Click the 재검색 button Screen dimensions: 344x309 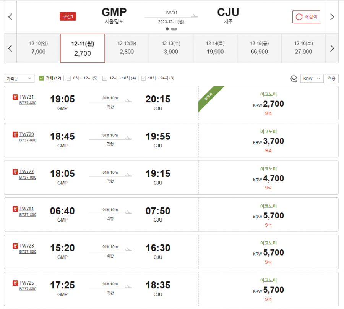306,17
